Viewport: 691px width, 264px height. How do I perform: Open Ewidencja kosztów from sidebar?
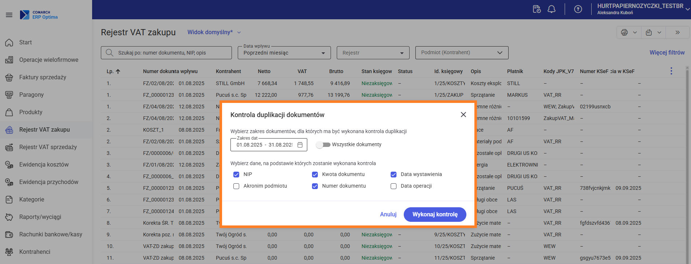[x=44, y=164]
